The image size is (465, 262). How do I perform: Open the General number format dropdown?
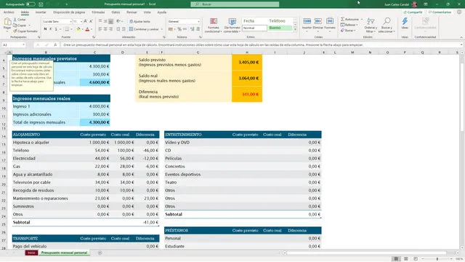coord(198,22)
